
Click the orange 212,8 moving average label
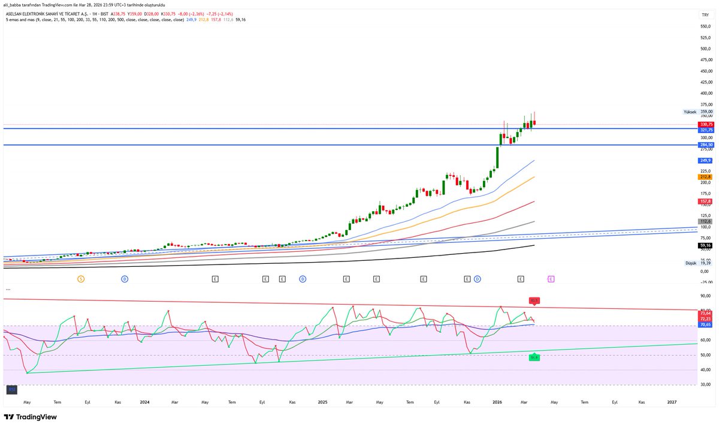click(705, 177)
